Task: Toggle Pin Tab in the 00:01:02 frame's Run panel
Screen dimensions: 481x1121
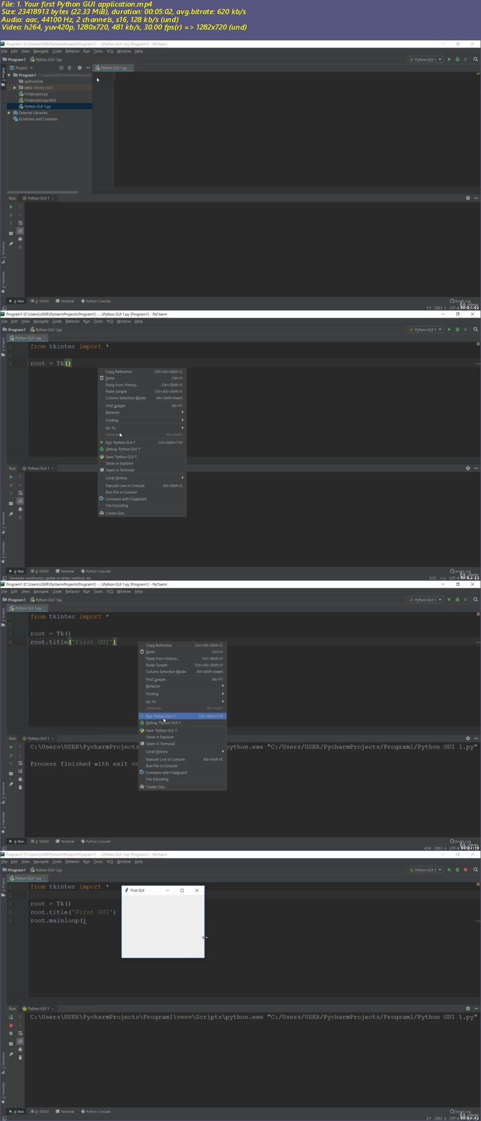Action: 11,244
